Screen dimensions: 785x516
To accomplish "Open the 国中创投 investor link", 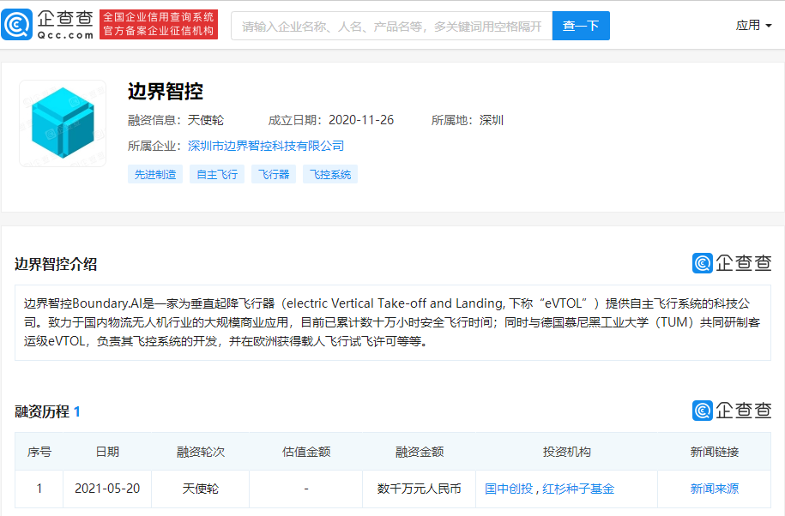I will pos(509,489).
